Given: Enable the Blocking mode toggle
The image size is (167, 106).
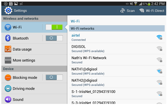Looking at the screenshot, I should 54,77.
